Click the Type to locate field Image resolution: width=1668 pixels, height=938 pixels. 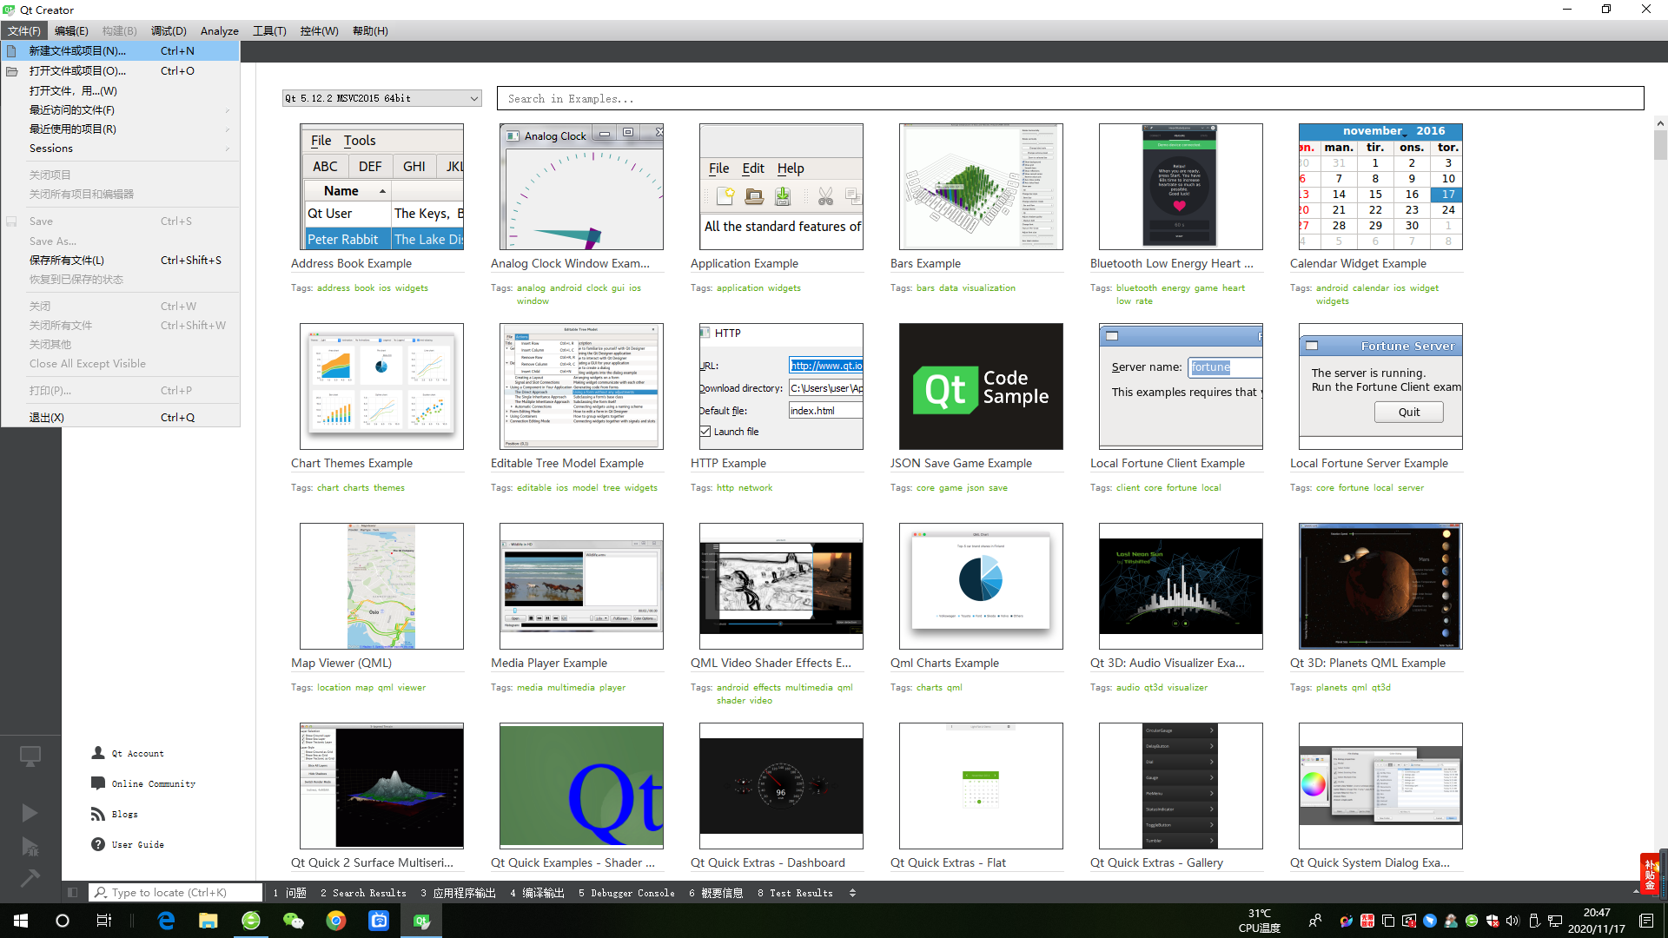175,892
